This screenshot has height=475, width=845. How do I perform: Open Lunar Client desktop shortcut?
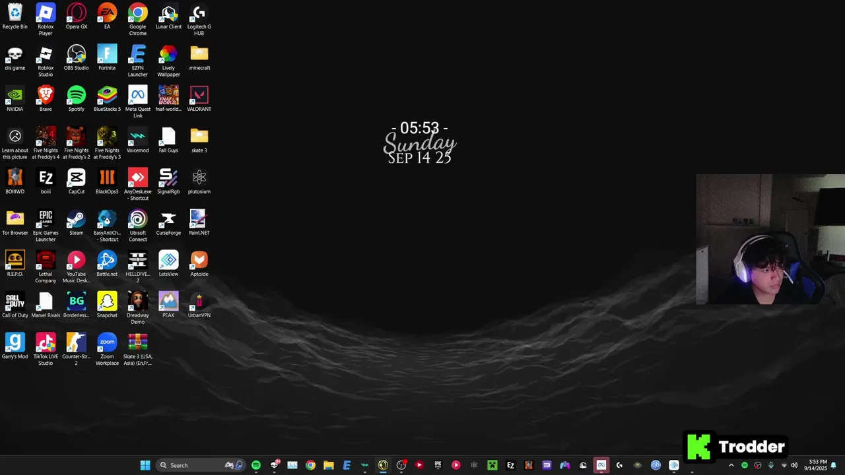(168, 17)
